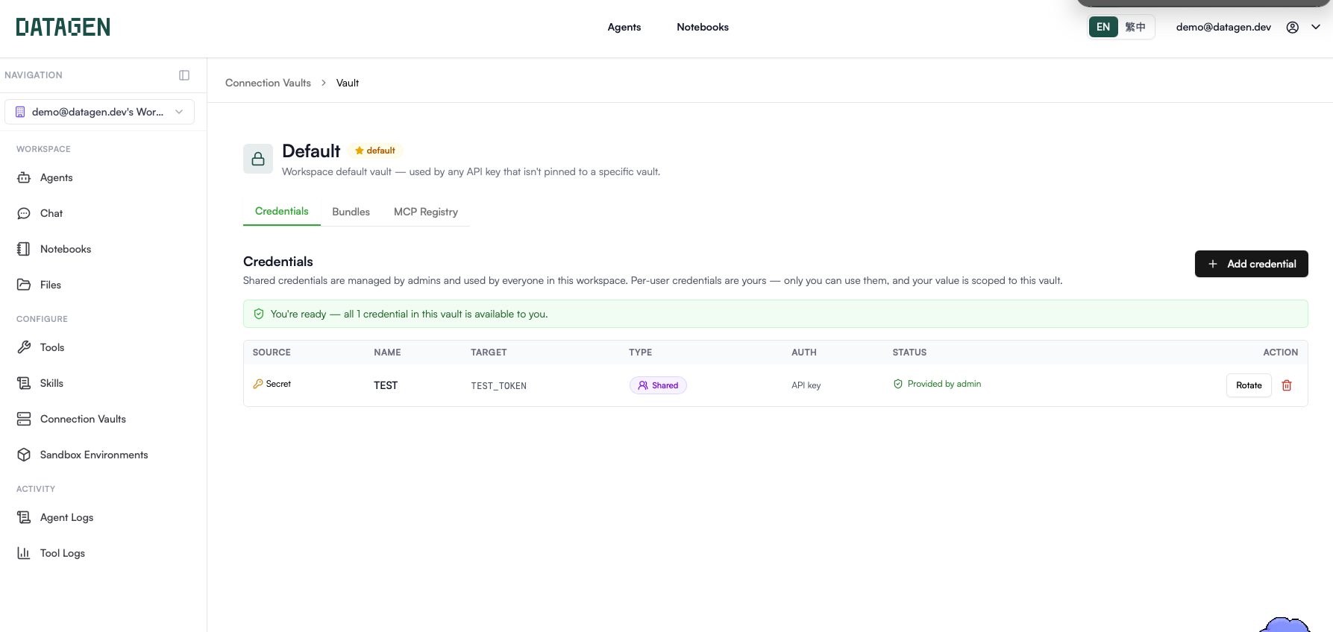Open the workspace selector dropdown
Screen dimensions: 1333x632
(99, 112)
